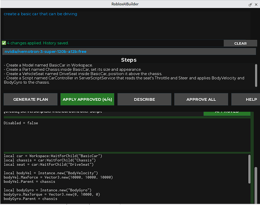
Task: Select the nvidia/nemotron model field
Action: (129, 52)
